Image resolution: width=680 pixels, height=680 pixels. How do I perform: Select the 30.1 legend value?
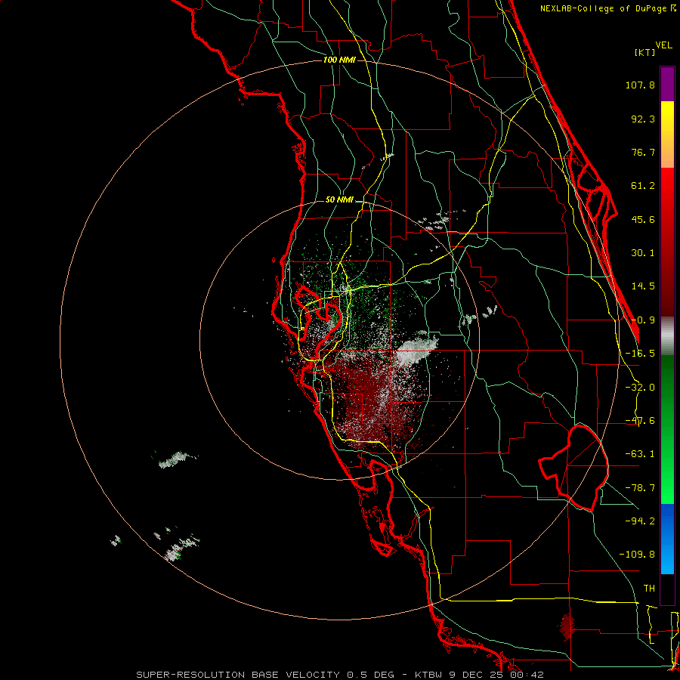pyautogui.click(x=643, y=253)
